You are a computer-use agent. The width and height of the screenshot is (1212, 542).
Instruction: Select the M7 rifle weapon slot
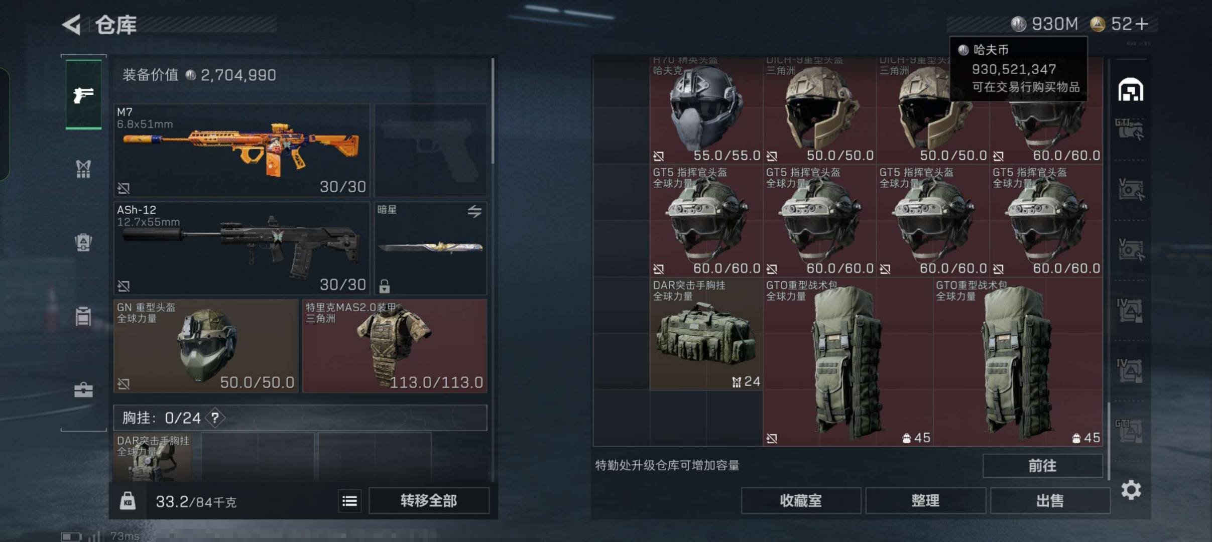coord(242,150)
